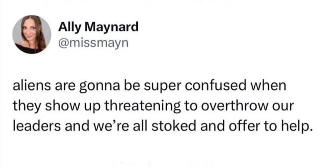This screenshot has height=168, width=327.
Task: Click Ally Maynard's profile picture
Action: (32, 34)
